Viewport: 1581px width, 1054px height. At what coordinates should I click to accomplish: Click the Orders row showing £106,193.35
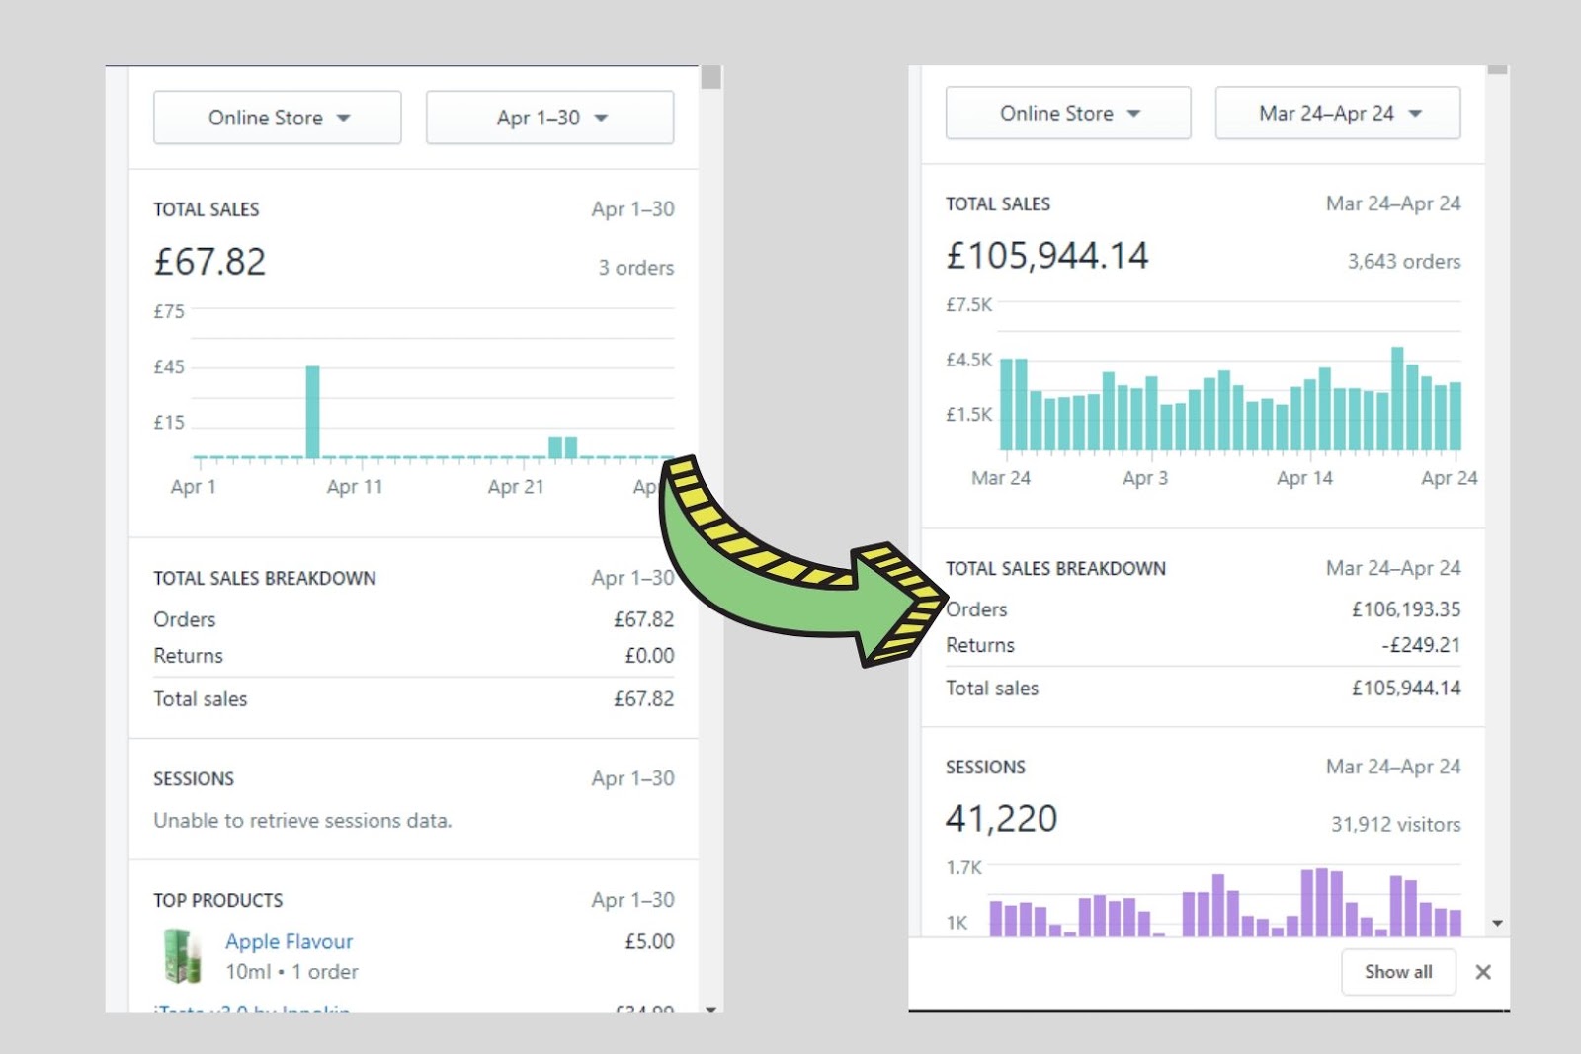1203,609
